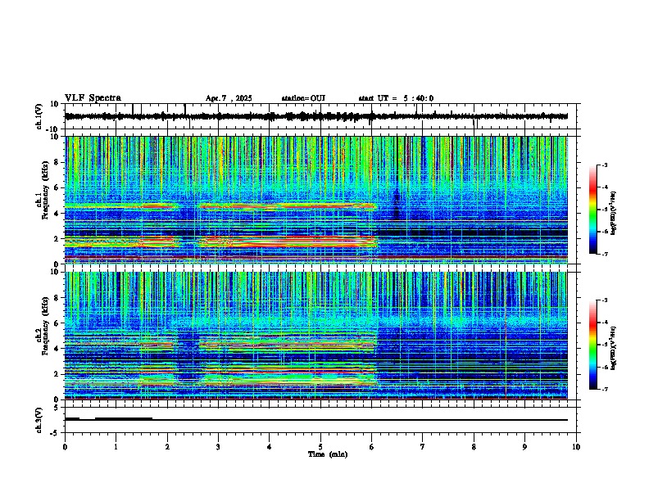Click the ch.1 color bar log(PSD) label
The height and width of the screenshot is (501, 649).
click(613, 213)
